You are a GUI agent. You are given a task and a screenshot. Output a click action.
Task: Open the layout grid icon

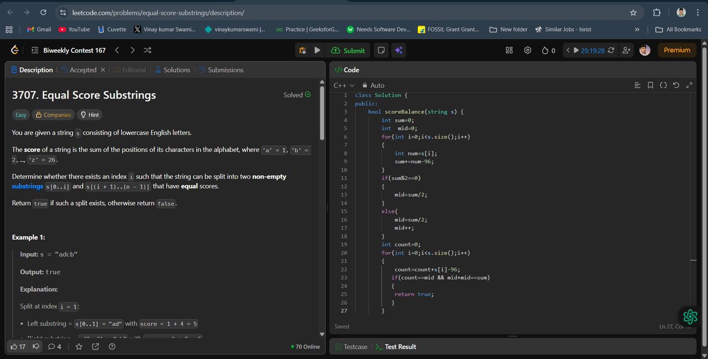509,51
